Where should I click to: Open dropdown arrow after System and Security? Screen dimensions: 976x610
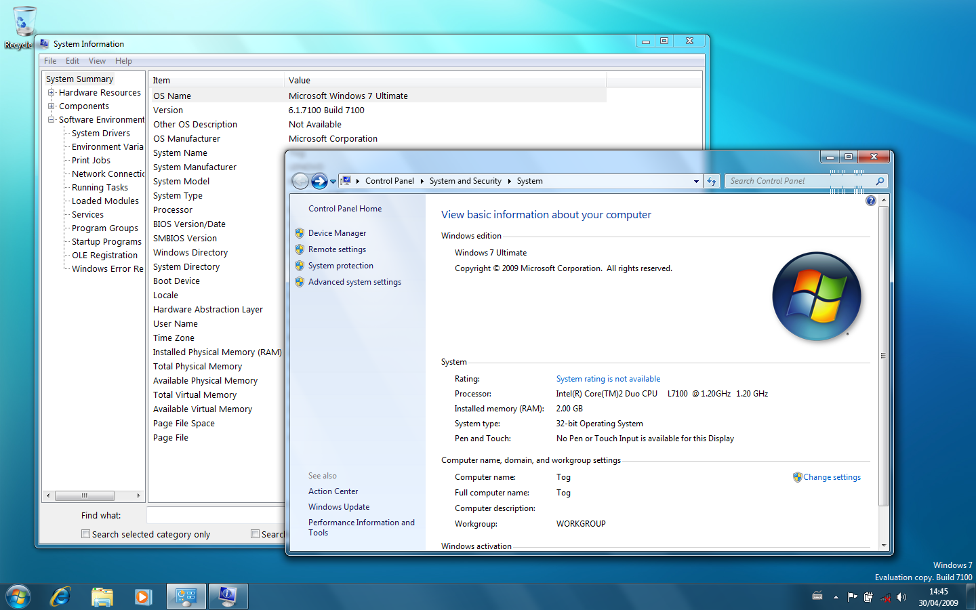tap(509, 181)
